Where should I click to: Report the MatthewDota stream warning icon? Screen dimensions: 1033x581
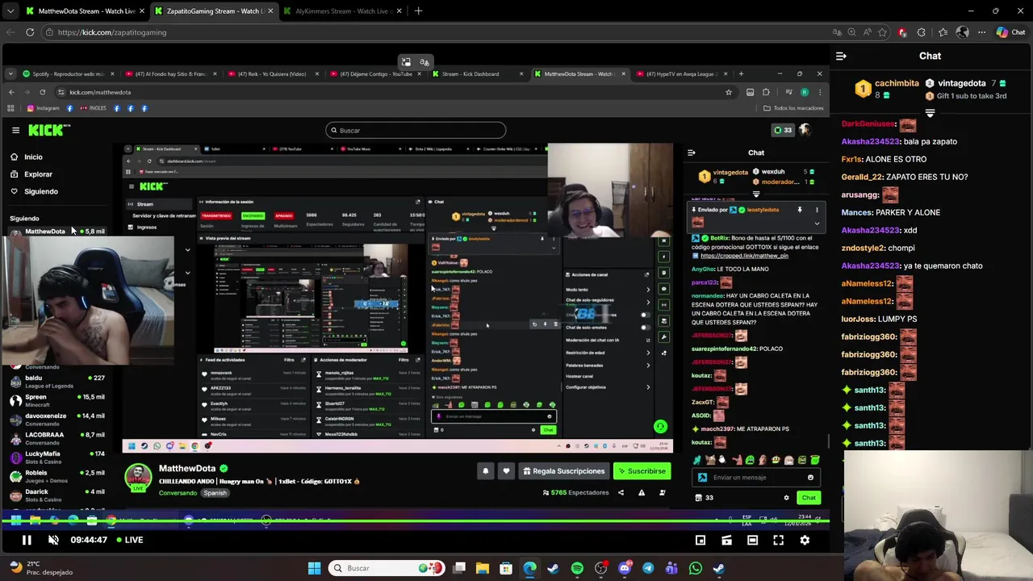(x=642, y=493)
